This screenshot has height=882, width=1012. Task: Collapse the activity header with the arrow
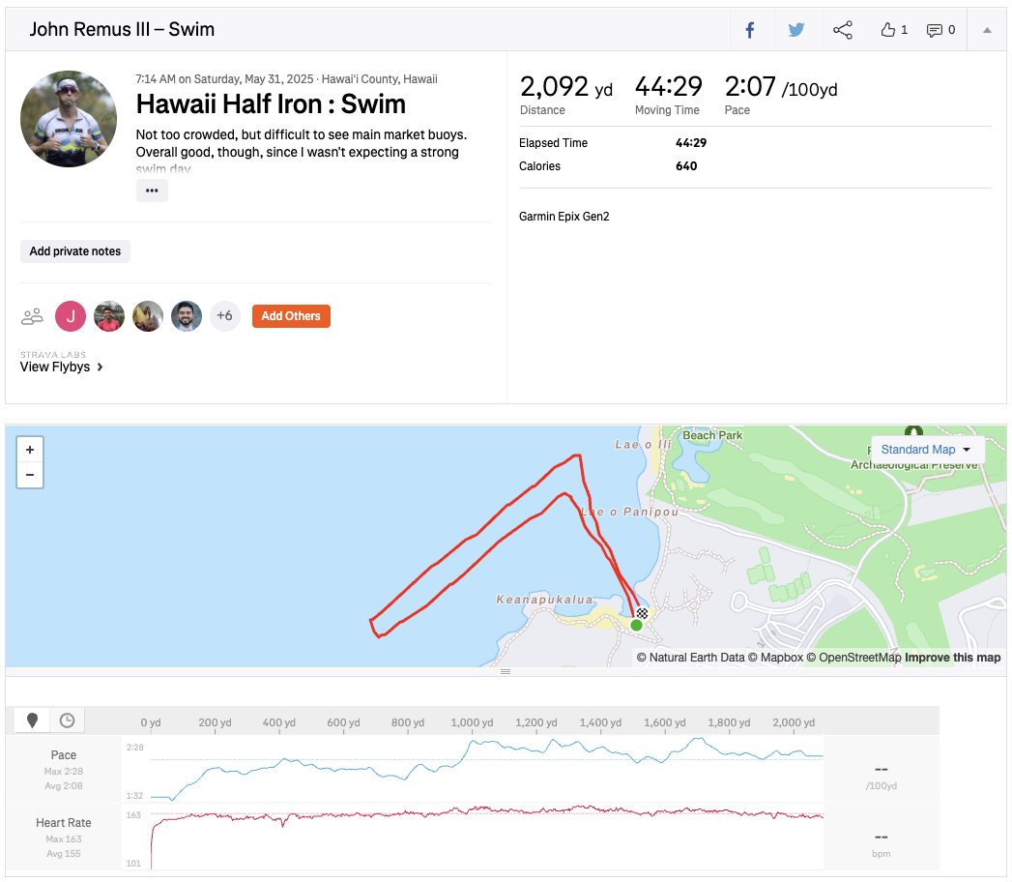click(987, 30)
